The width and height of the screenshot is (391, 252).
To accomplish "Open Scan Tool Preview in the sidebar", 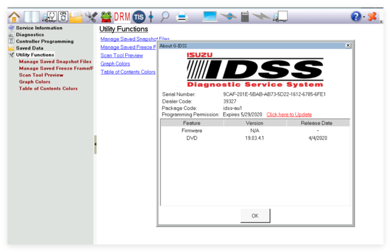I will tap(41, 75).
